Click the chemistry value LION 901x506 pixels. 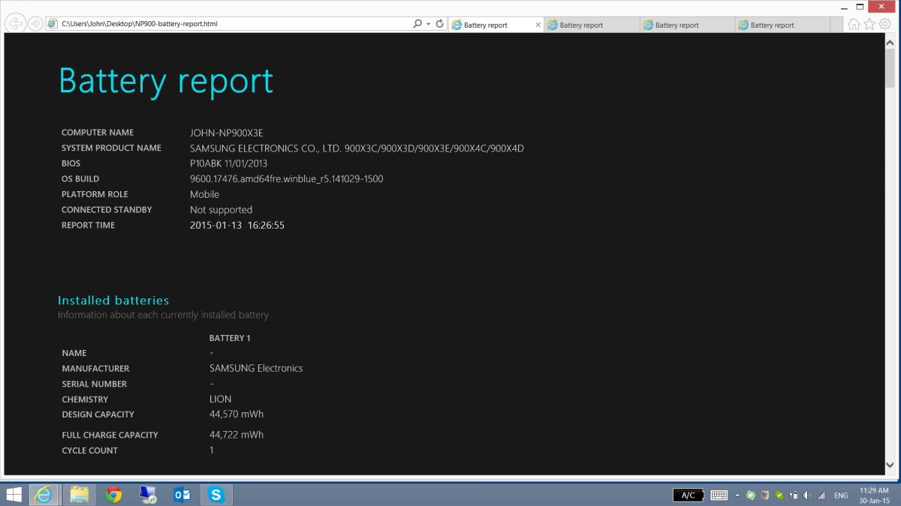(221, 400)
